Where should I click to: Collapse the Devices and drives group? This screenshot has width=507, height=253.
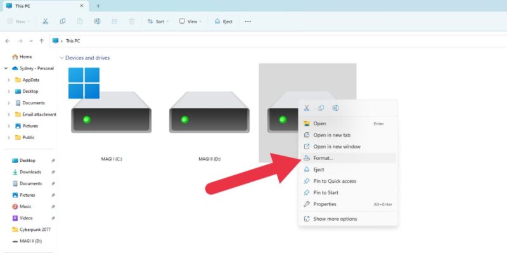point(61,58)
